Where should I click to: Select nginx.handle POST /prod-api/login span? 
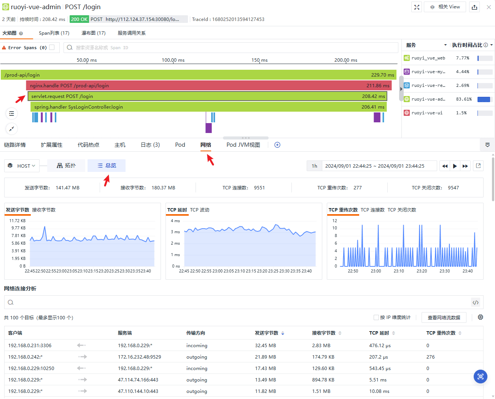coord(209,85)
